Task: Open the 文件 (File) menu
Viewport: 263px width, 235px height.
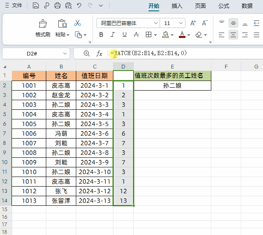Action: tap(14, 6)
